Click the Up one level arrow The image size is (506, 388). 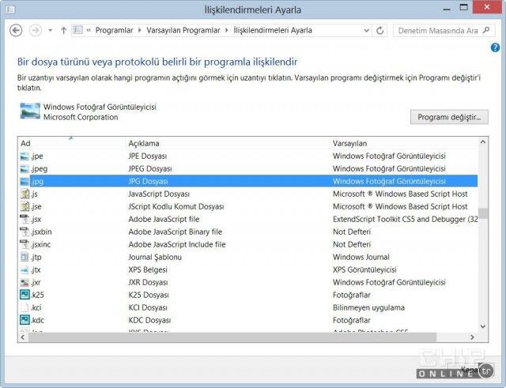pos(62,30)
